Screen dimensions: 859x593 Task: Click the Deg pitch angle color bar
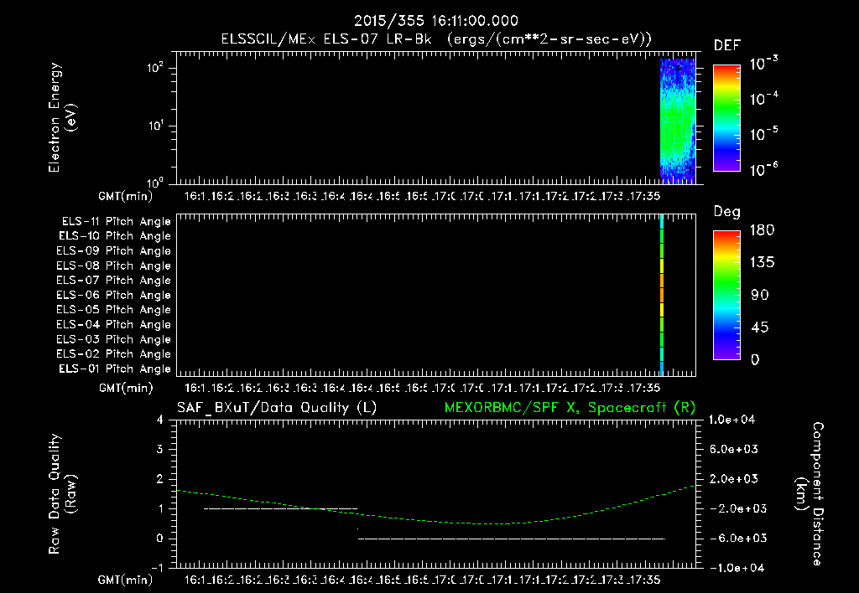[x=726, y=295]
